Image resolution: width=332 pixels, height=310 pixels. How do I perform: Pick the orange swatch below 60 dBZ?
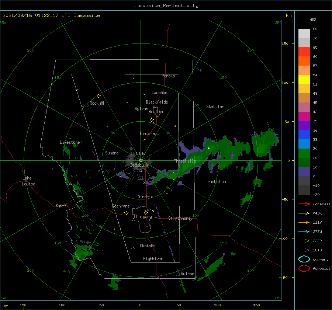point(304,61)
